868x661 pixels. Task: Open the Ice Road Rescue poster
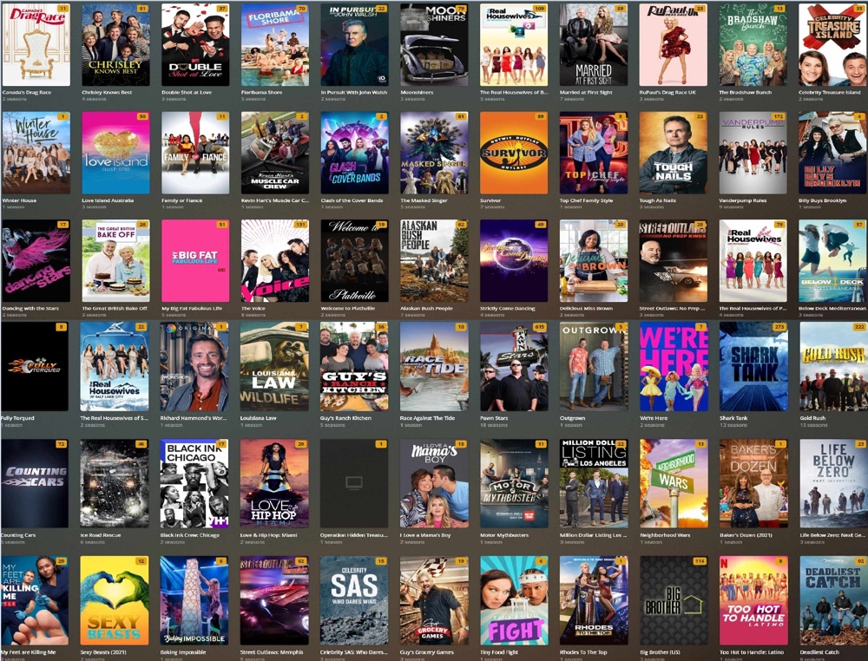point(115,483)
